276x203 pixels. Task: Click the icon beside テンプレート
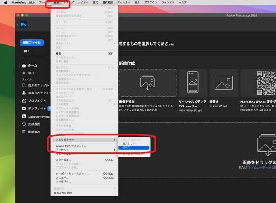coord(24,108)
